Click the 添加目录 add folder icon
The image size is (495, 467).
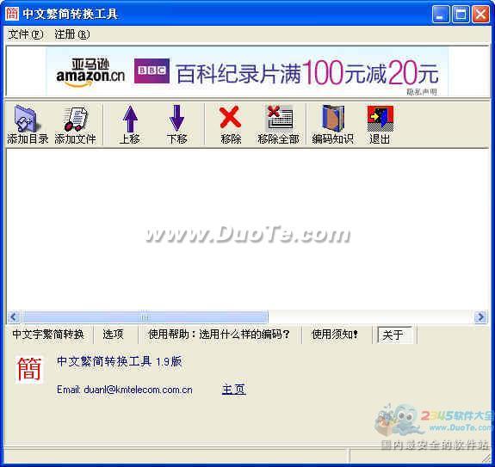pos(28,125)
